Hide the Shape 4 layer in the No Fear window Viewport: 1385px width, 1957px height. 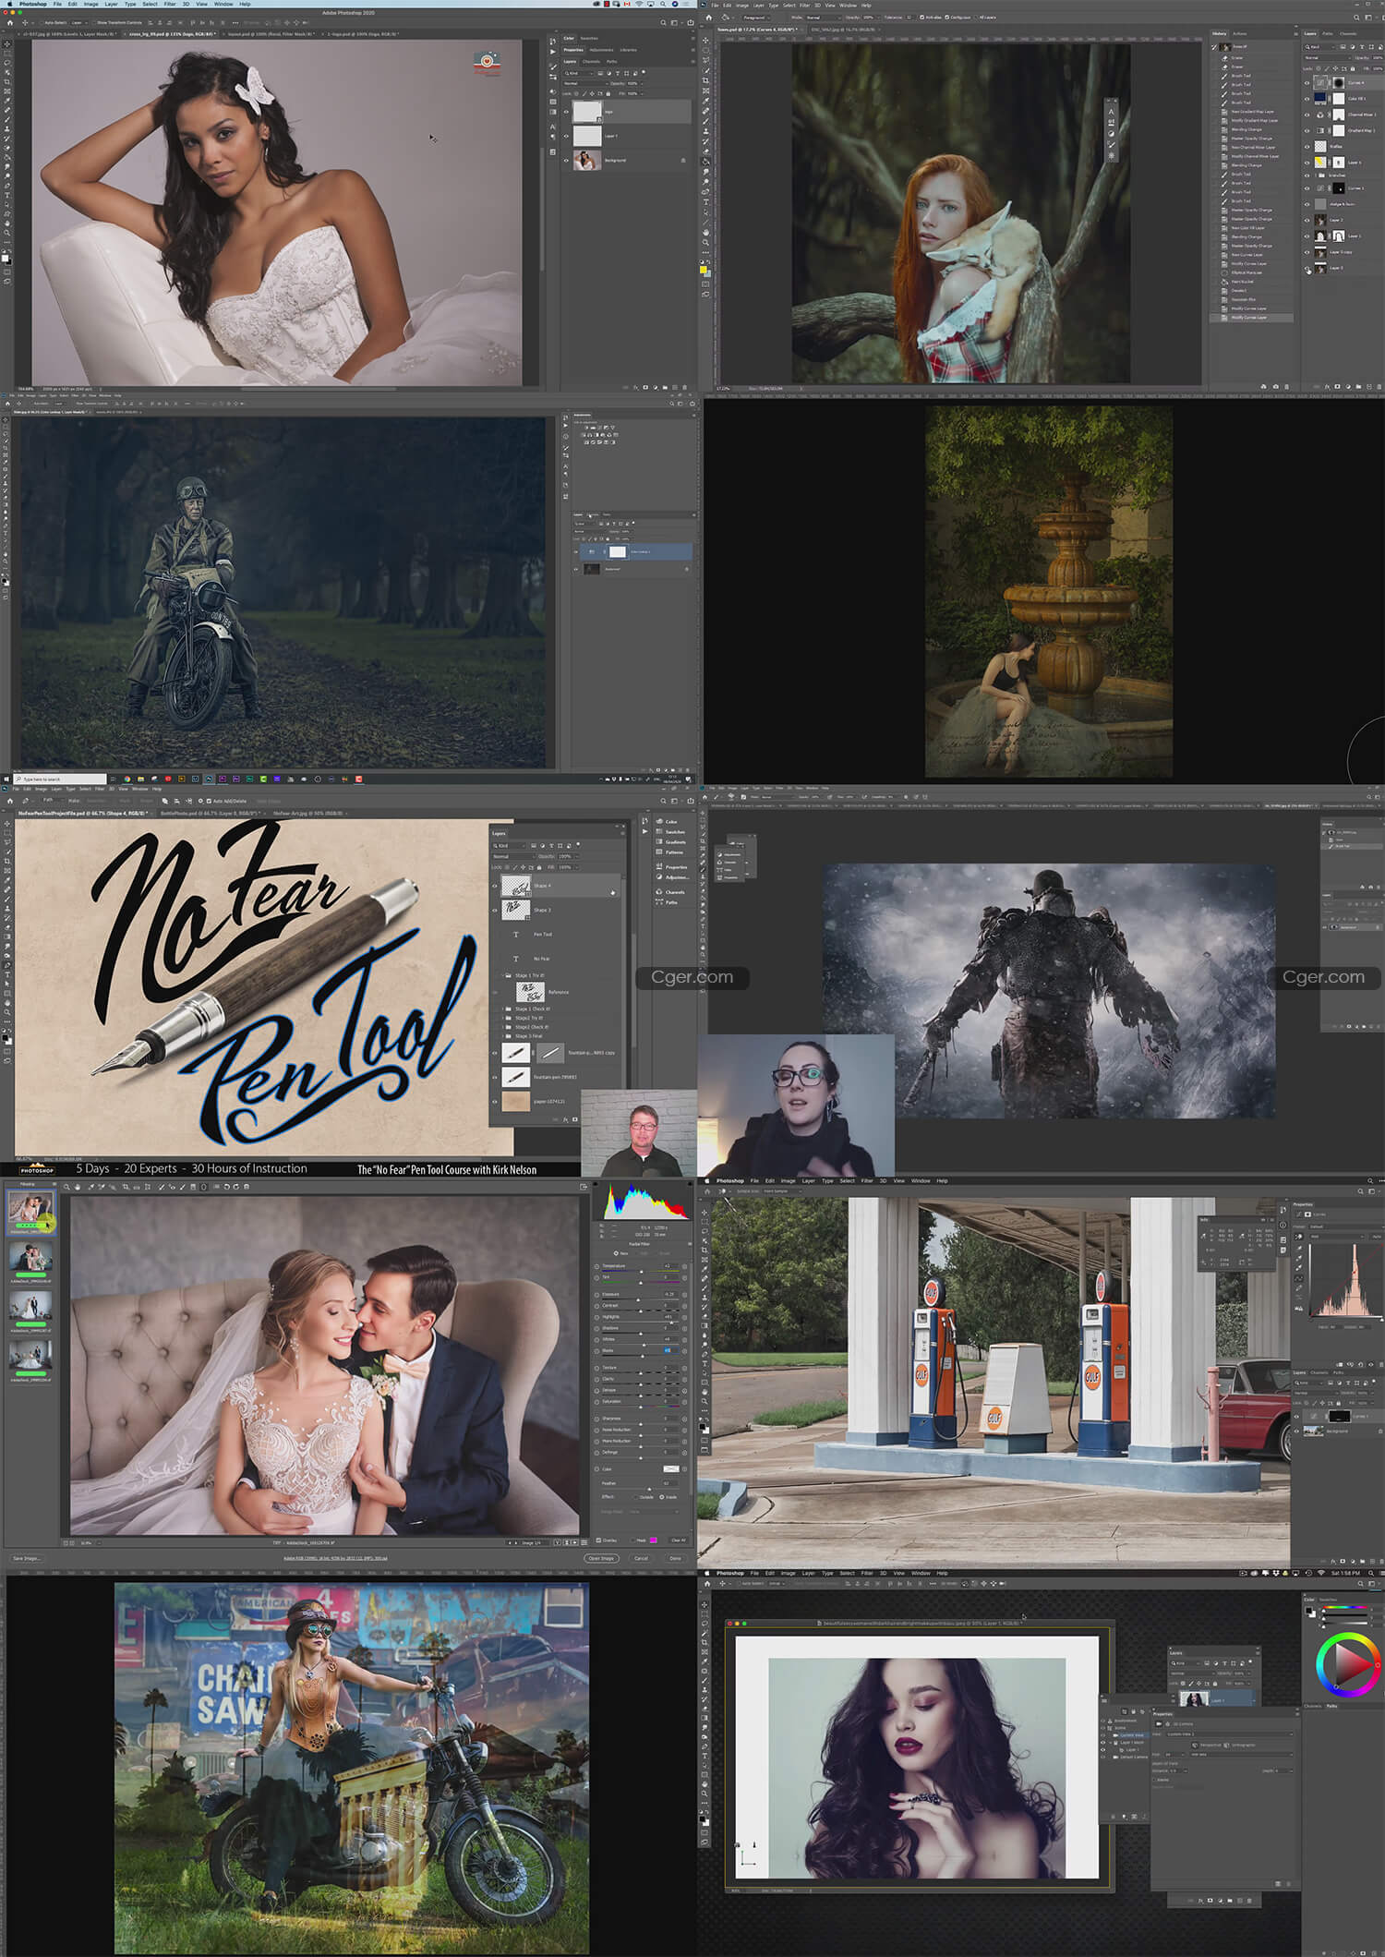(x=495, y=886)
